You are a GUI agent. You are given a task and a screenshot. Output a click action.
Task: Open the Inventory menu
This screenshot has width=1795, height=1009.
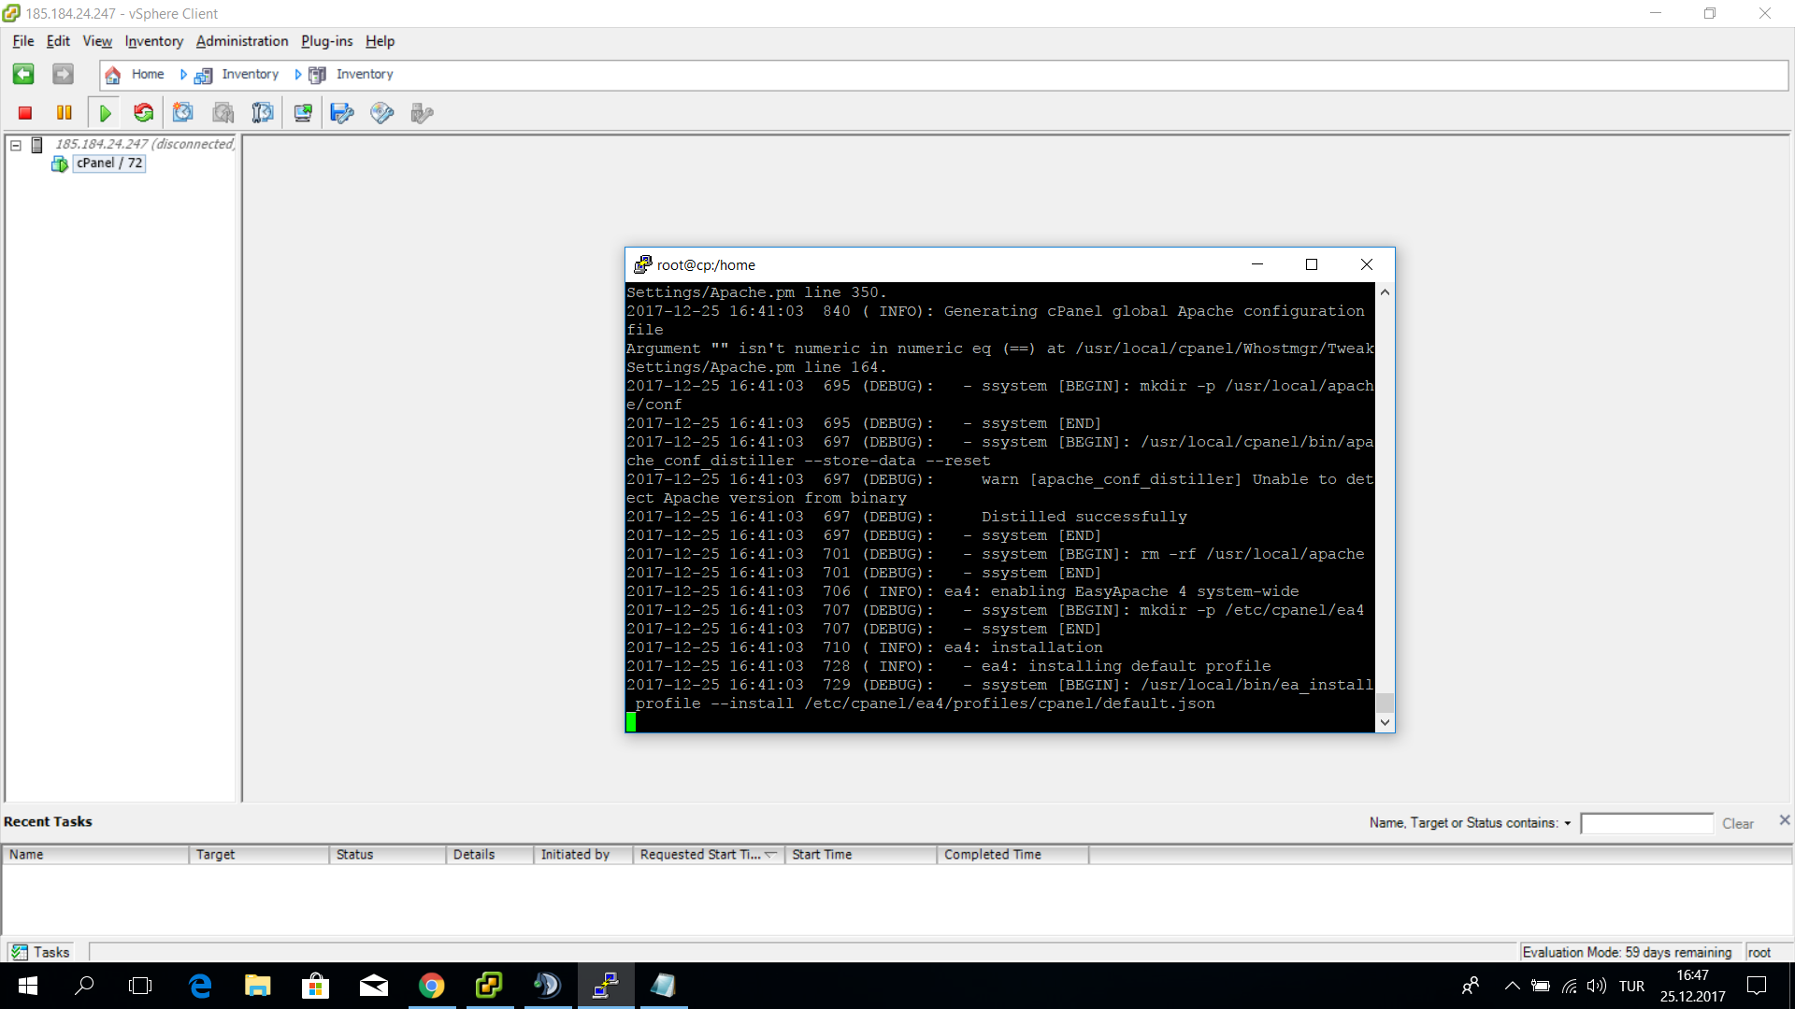tap(154, 41)
